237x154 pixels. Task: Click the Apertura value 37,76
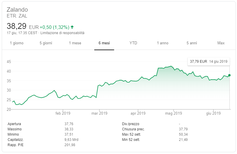(x=69, y=124)
